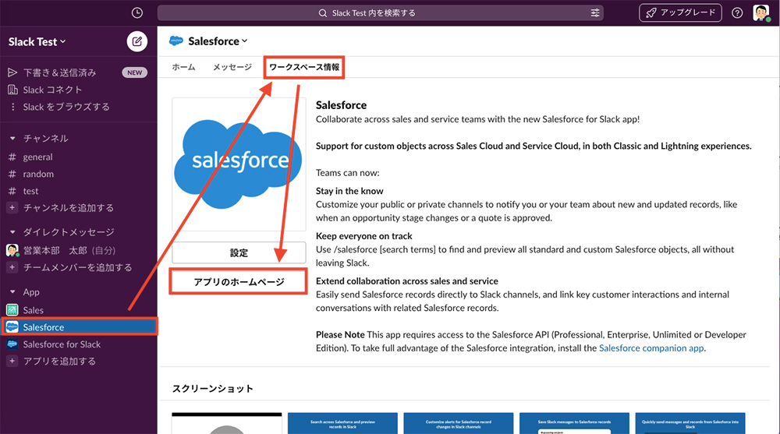The image size is (780, 434).
Task: Open screenshot thumbnail about quickly sending messages
Action: coord(690,423)
